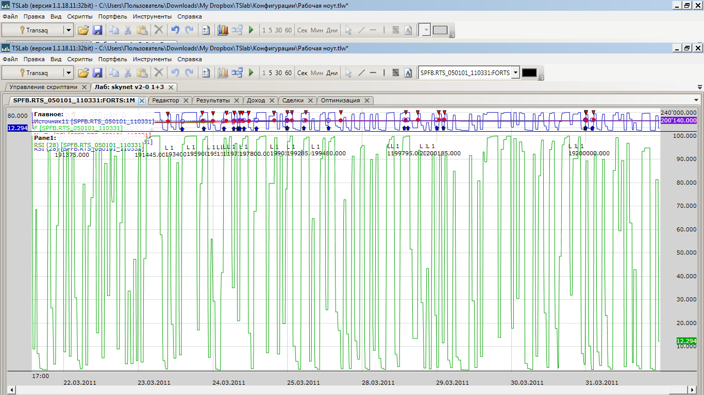Click the green Run script arrow in lower toolbar
The height and width of the screenshot is (395, 704).
coord(251,73)
